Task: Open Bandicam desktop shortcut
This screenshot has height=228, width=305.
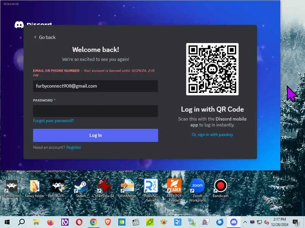Action: 220,189
